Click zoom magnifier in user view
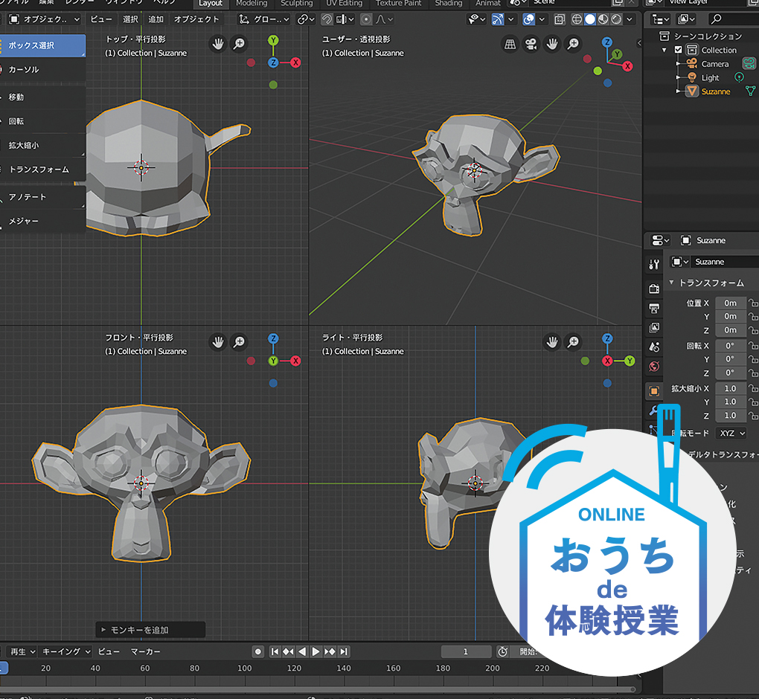This screenshot has height=699, width=759. [x=574, y=44]
